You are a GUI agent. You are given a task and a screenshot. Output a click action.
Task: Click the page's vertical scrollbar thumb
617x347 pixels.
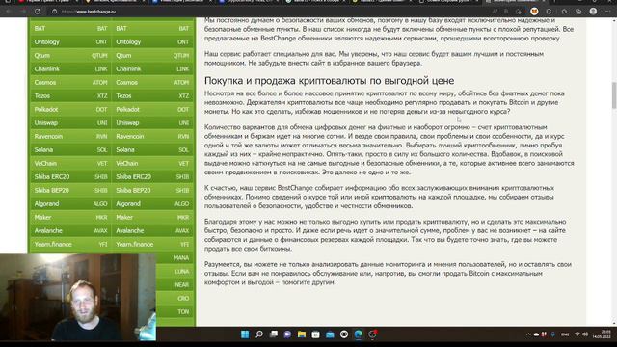614,95
